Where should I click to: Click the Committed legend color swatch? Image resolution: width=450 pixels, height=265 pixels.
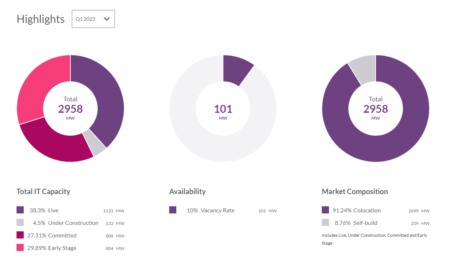point(20,235)
